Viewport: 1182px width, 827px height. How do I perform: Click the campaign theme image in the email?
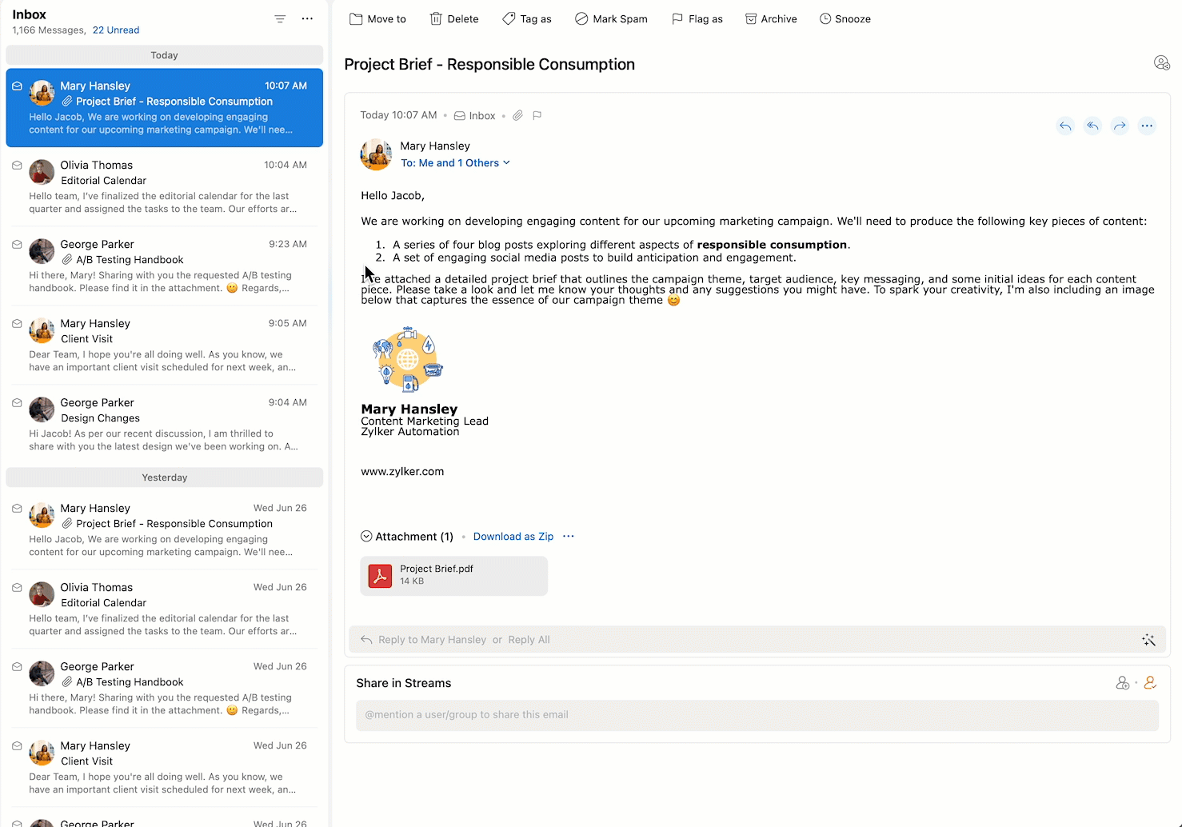point(407,358)
